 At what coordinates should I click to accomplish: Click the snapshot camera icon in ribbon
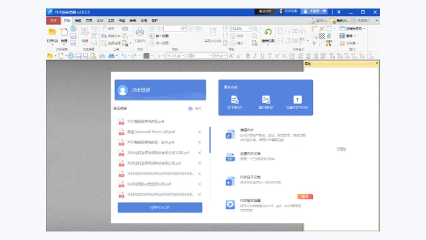point(125,29)
